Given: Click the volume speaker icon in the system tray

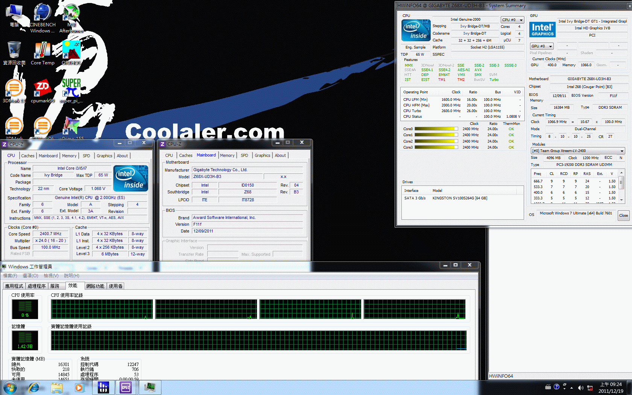Looking at the screenshot, I should click(x=580, y=388).
